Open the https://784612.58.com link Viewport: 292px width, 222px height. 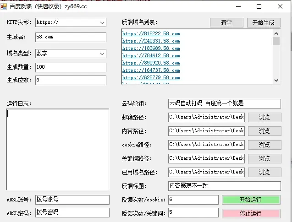[x=151, y=56]
